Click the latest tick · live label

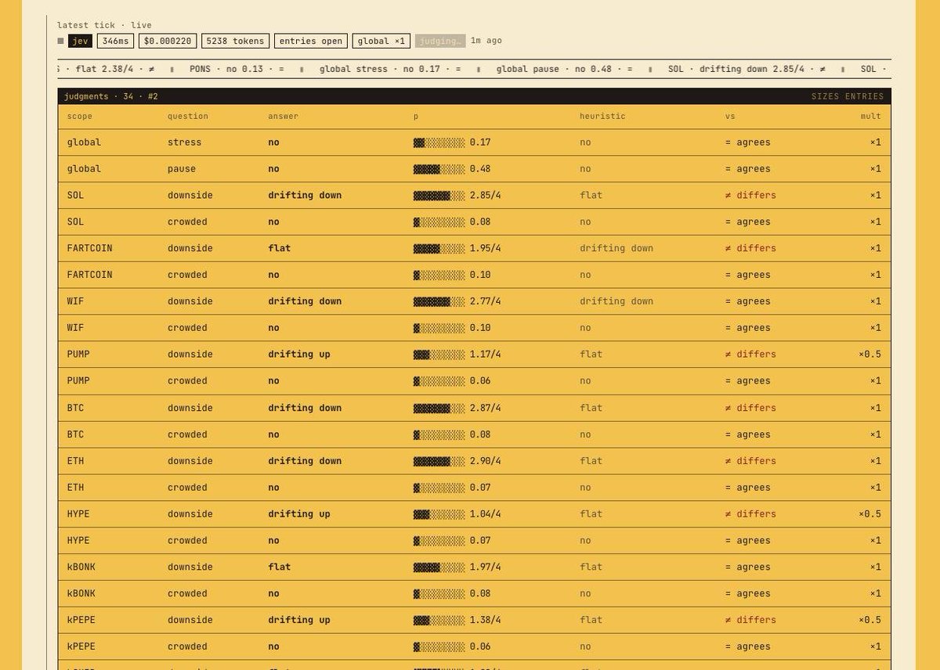pos(104,25)
